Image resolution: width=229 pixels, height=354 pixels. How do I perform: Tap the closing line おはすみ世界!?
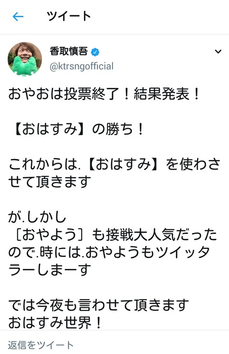(x=55, y=322)
